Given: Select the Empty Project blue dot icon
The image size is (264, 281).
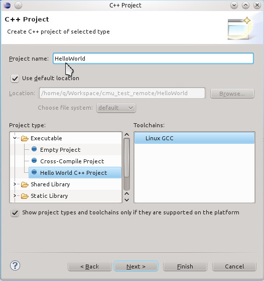Looking at the screenshot, I should point(34,149).
